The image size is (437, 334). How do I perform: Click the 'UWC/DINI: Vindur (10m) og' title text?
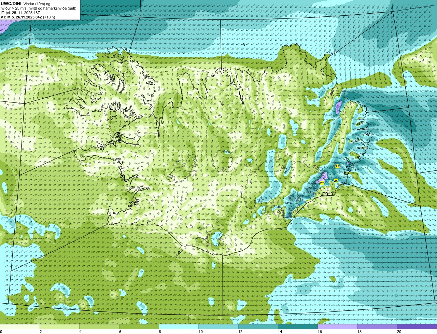point(26,3)
